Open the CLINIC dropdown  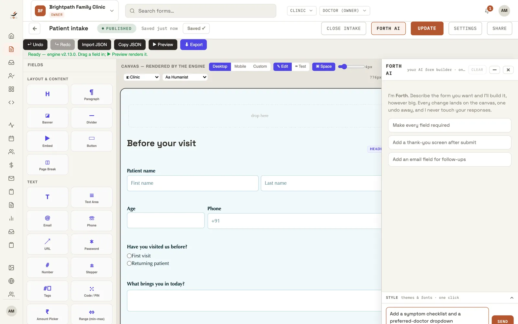(301, 11)
